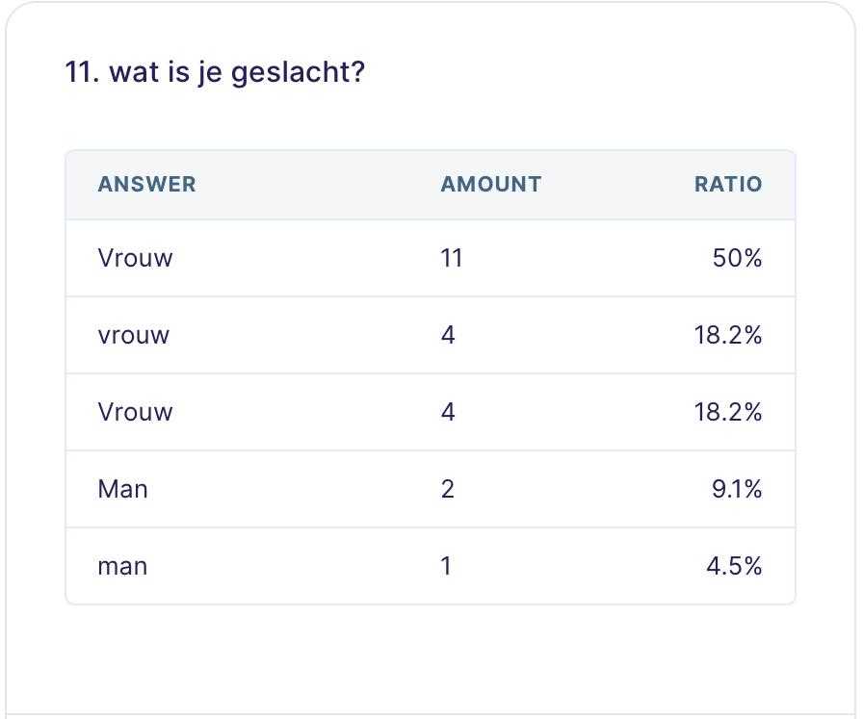Click amount 4 in the lowercase vrouw row
This screenshot has width=863, height=719.
point(448,335)
